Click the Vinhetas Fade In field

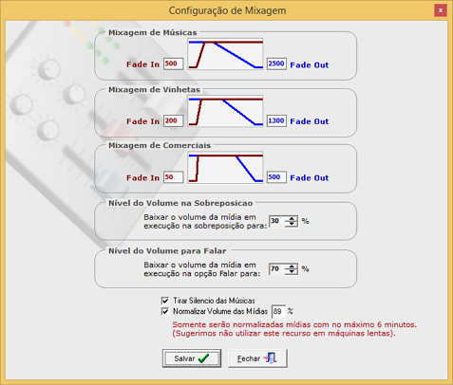pyautogui.click(x=174, y=120)
